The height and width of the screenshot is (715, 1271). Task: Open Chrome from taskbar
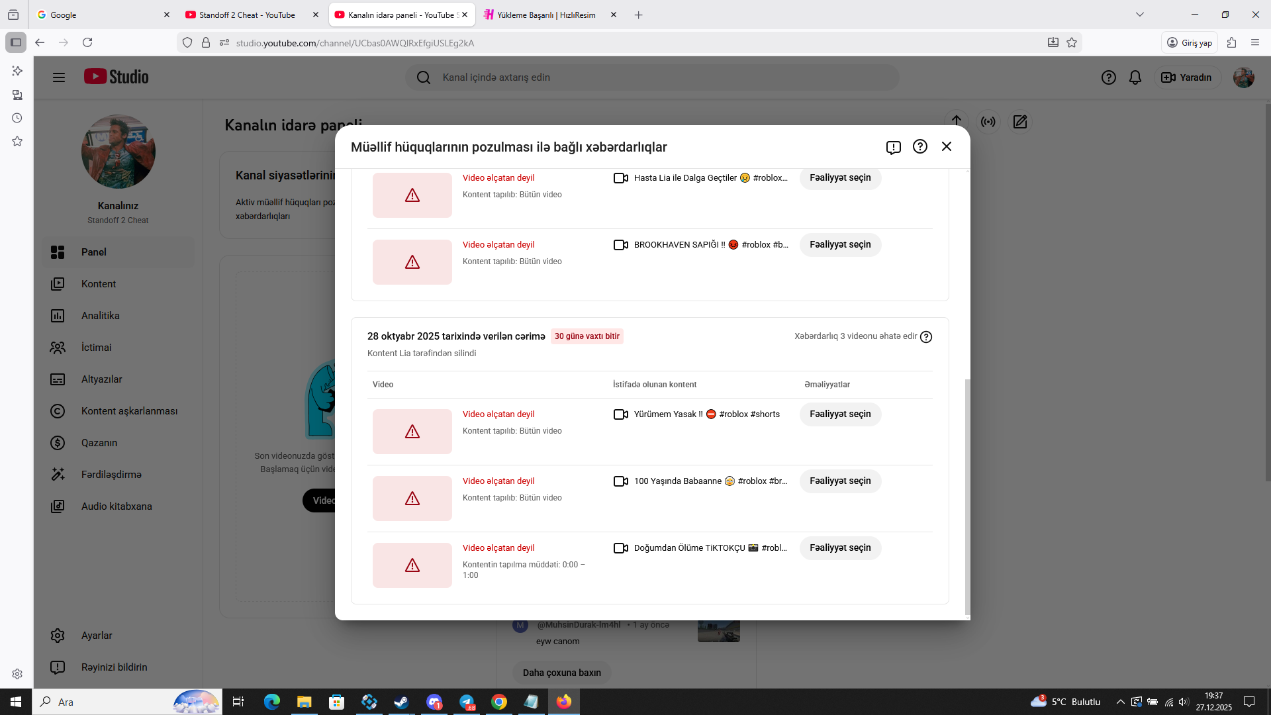click(499, 702)
